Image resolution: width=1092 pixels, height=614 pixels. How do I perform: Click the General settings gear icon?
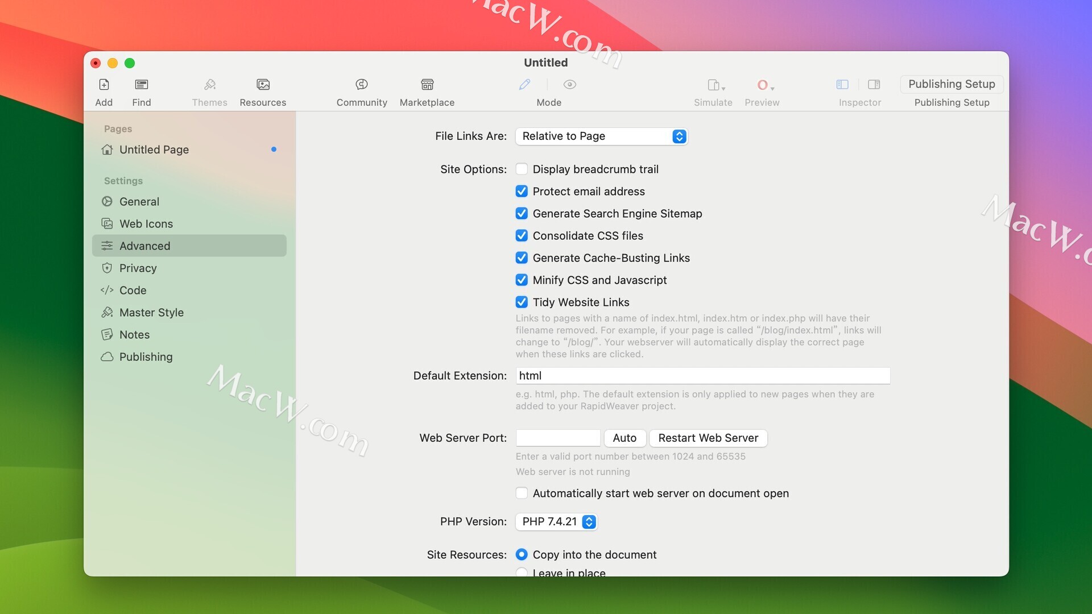click(x=107, y=201)
